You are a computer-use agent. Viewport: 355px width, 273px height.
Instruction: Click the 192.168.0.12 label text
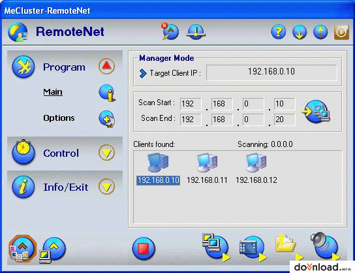pos(256,180)
